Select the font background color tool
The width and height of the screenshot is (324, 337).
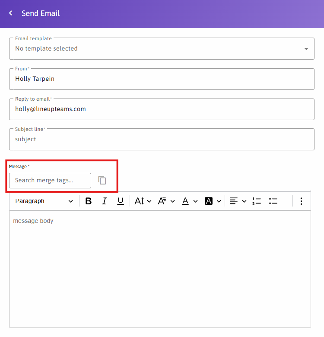point(208,201)
